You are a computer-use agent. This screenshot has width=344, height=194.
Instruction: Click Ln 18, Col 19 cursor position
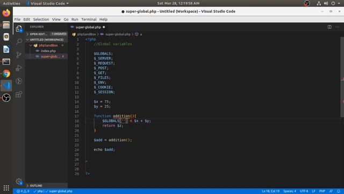(270, 191)
